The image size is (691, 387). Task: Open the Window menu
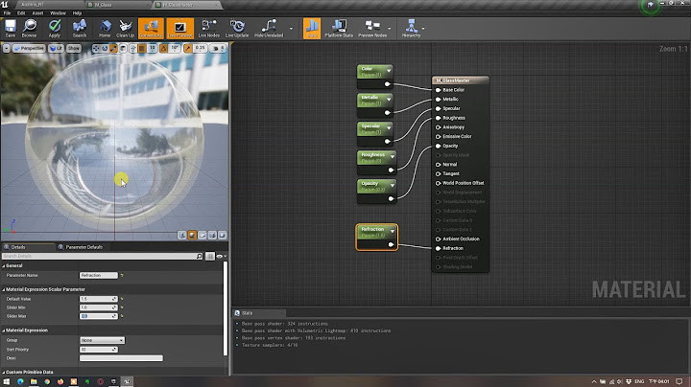tap(58, 13)
